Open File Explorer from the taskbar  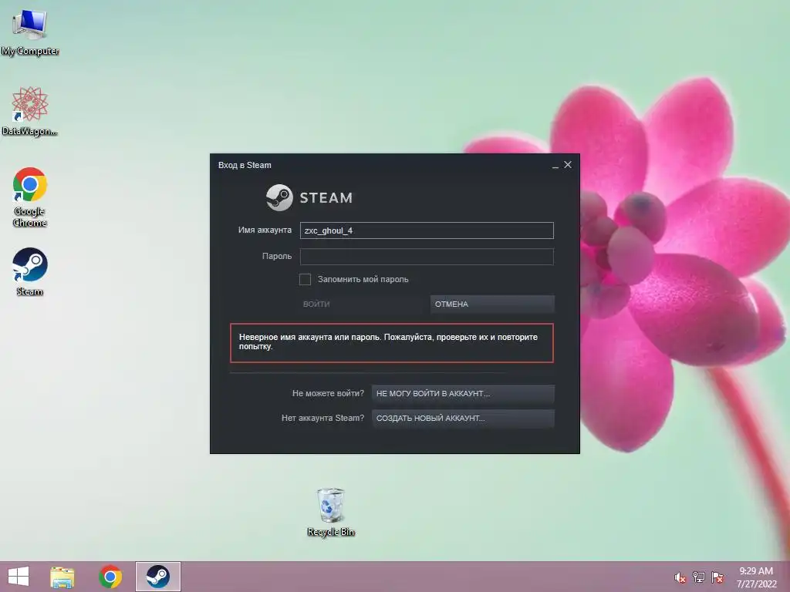pyautogui.click(x=62, y=577)
